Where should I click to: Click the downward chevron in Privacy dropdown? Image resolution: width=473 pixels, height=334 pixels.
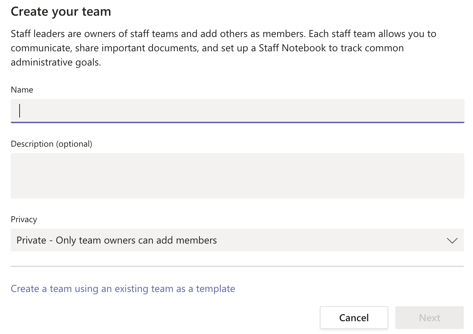(x=452, y=241)
